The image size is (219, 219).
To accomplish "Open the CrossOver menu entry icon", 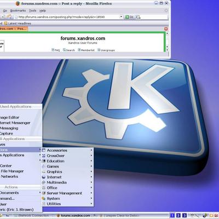I will pyautogui.click(x=44, y=155).
